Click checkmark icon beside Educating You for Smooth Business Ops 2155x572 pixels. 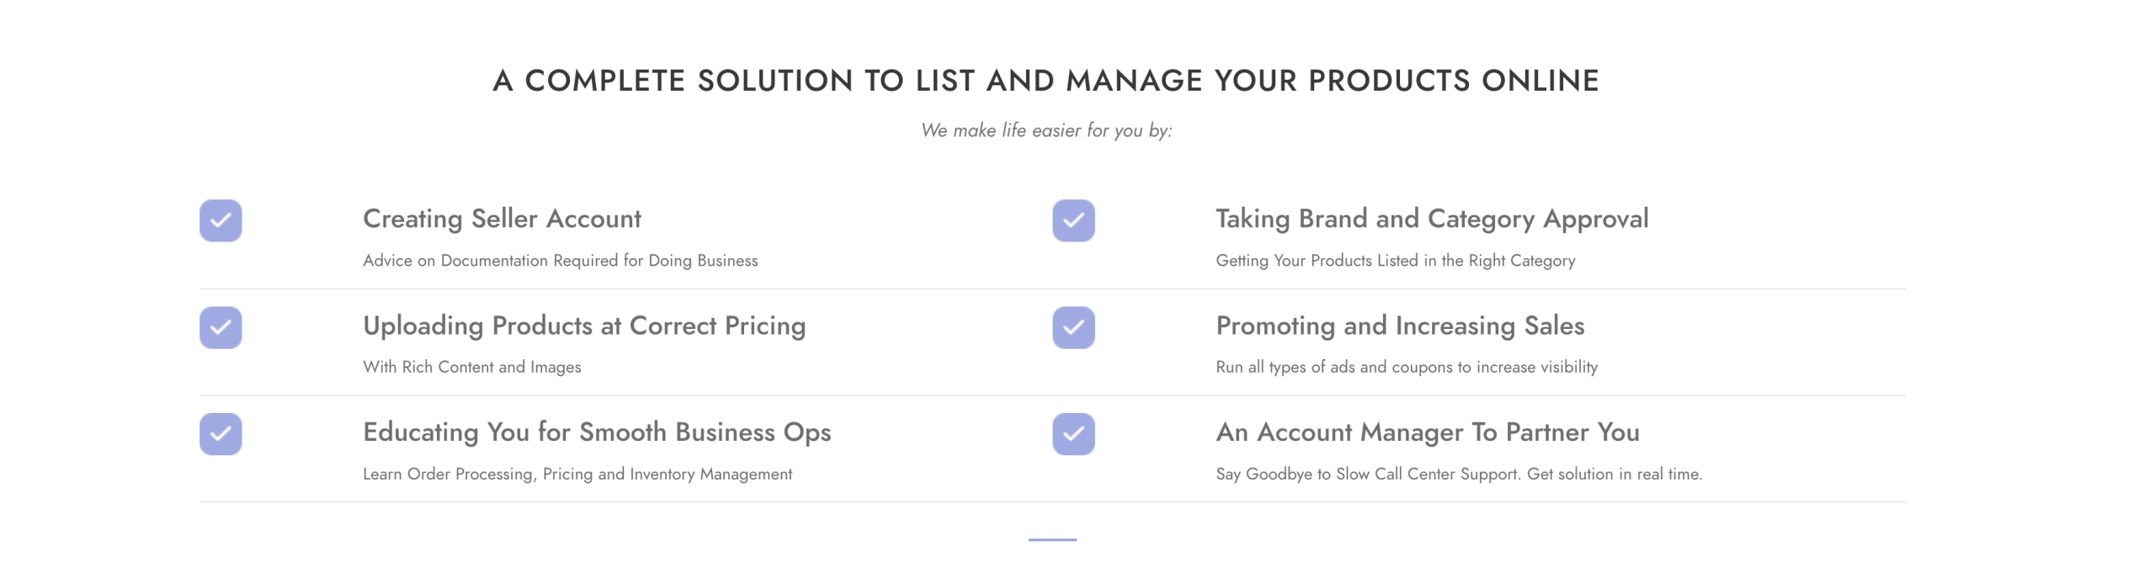(x=221, y=434)
